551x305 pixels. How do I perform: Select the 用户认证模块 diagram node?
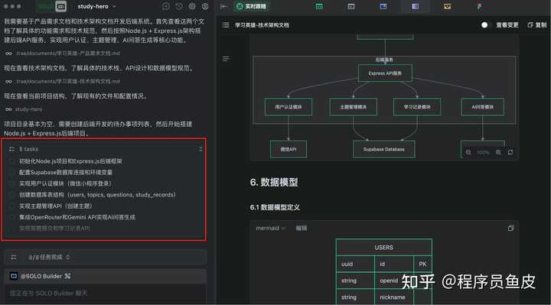289,107
